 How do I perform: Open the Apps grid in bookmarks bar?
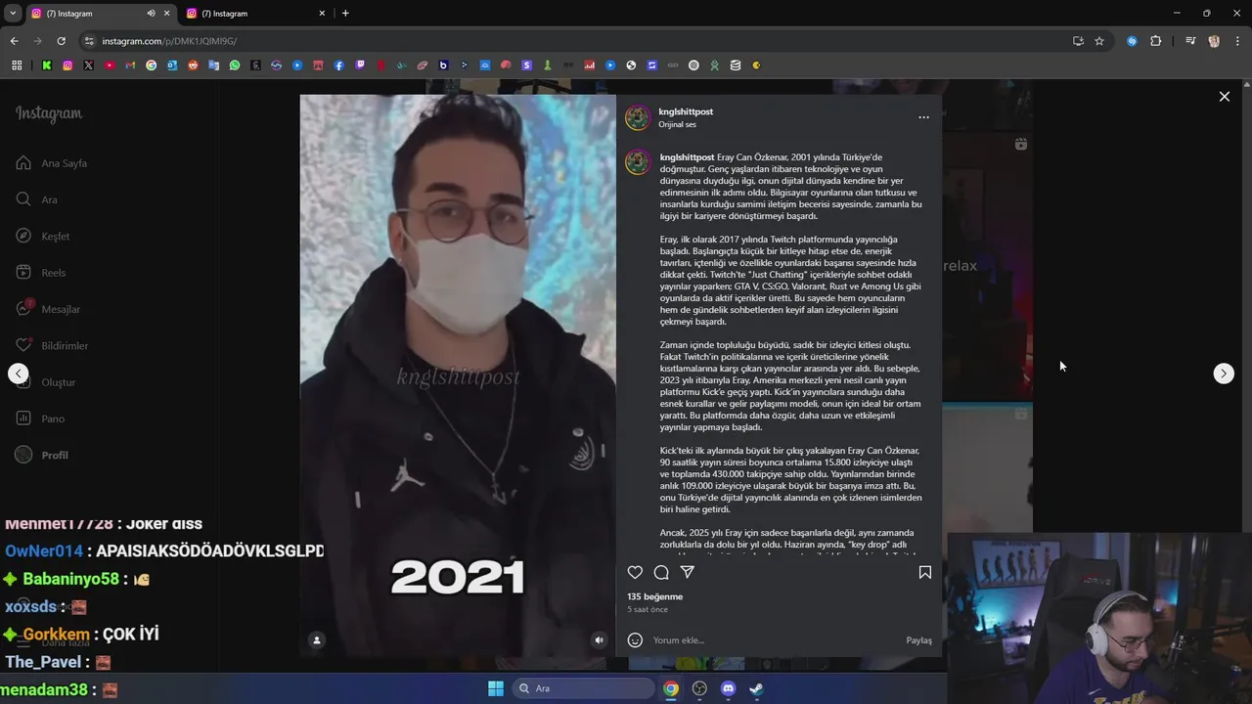pos(17,66)
